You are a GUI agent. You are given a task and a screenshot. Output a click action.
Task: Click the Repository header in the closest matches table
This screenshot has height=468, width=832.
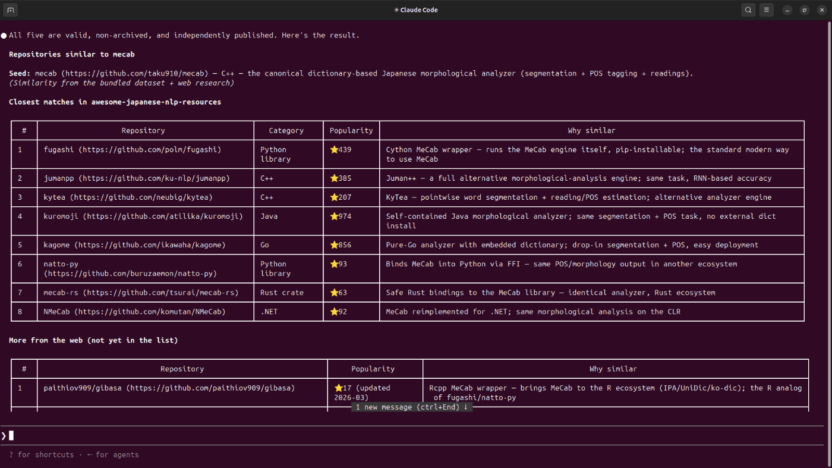[143, 130]
